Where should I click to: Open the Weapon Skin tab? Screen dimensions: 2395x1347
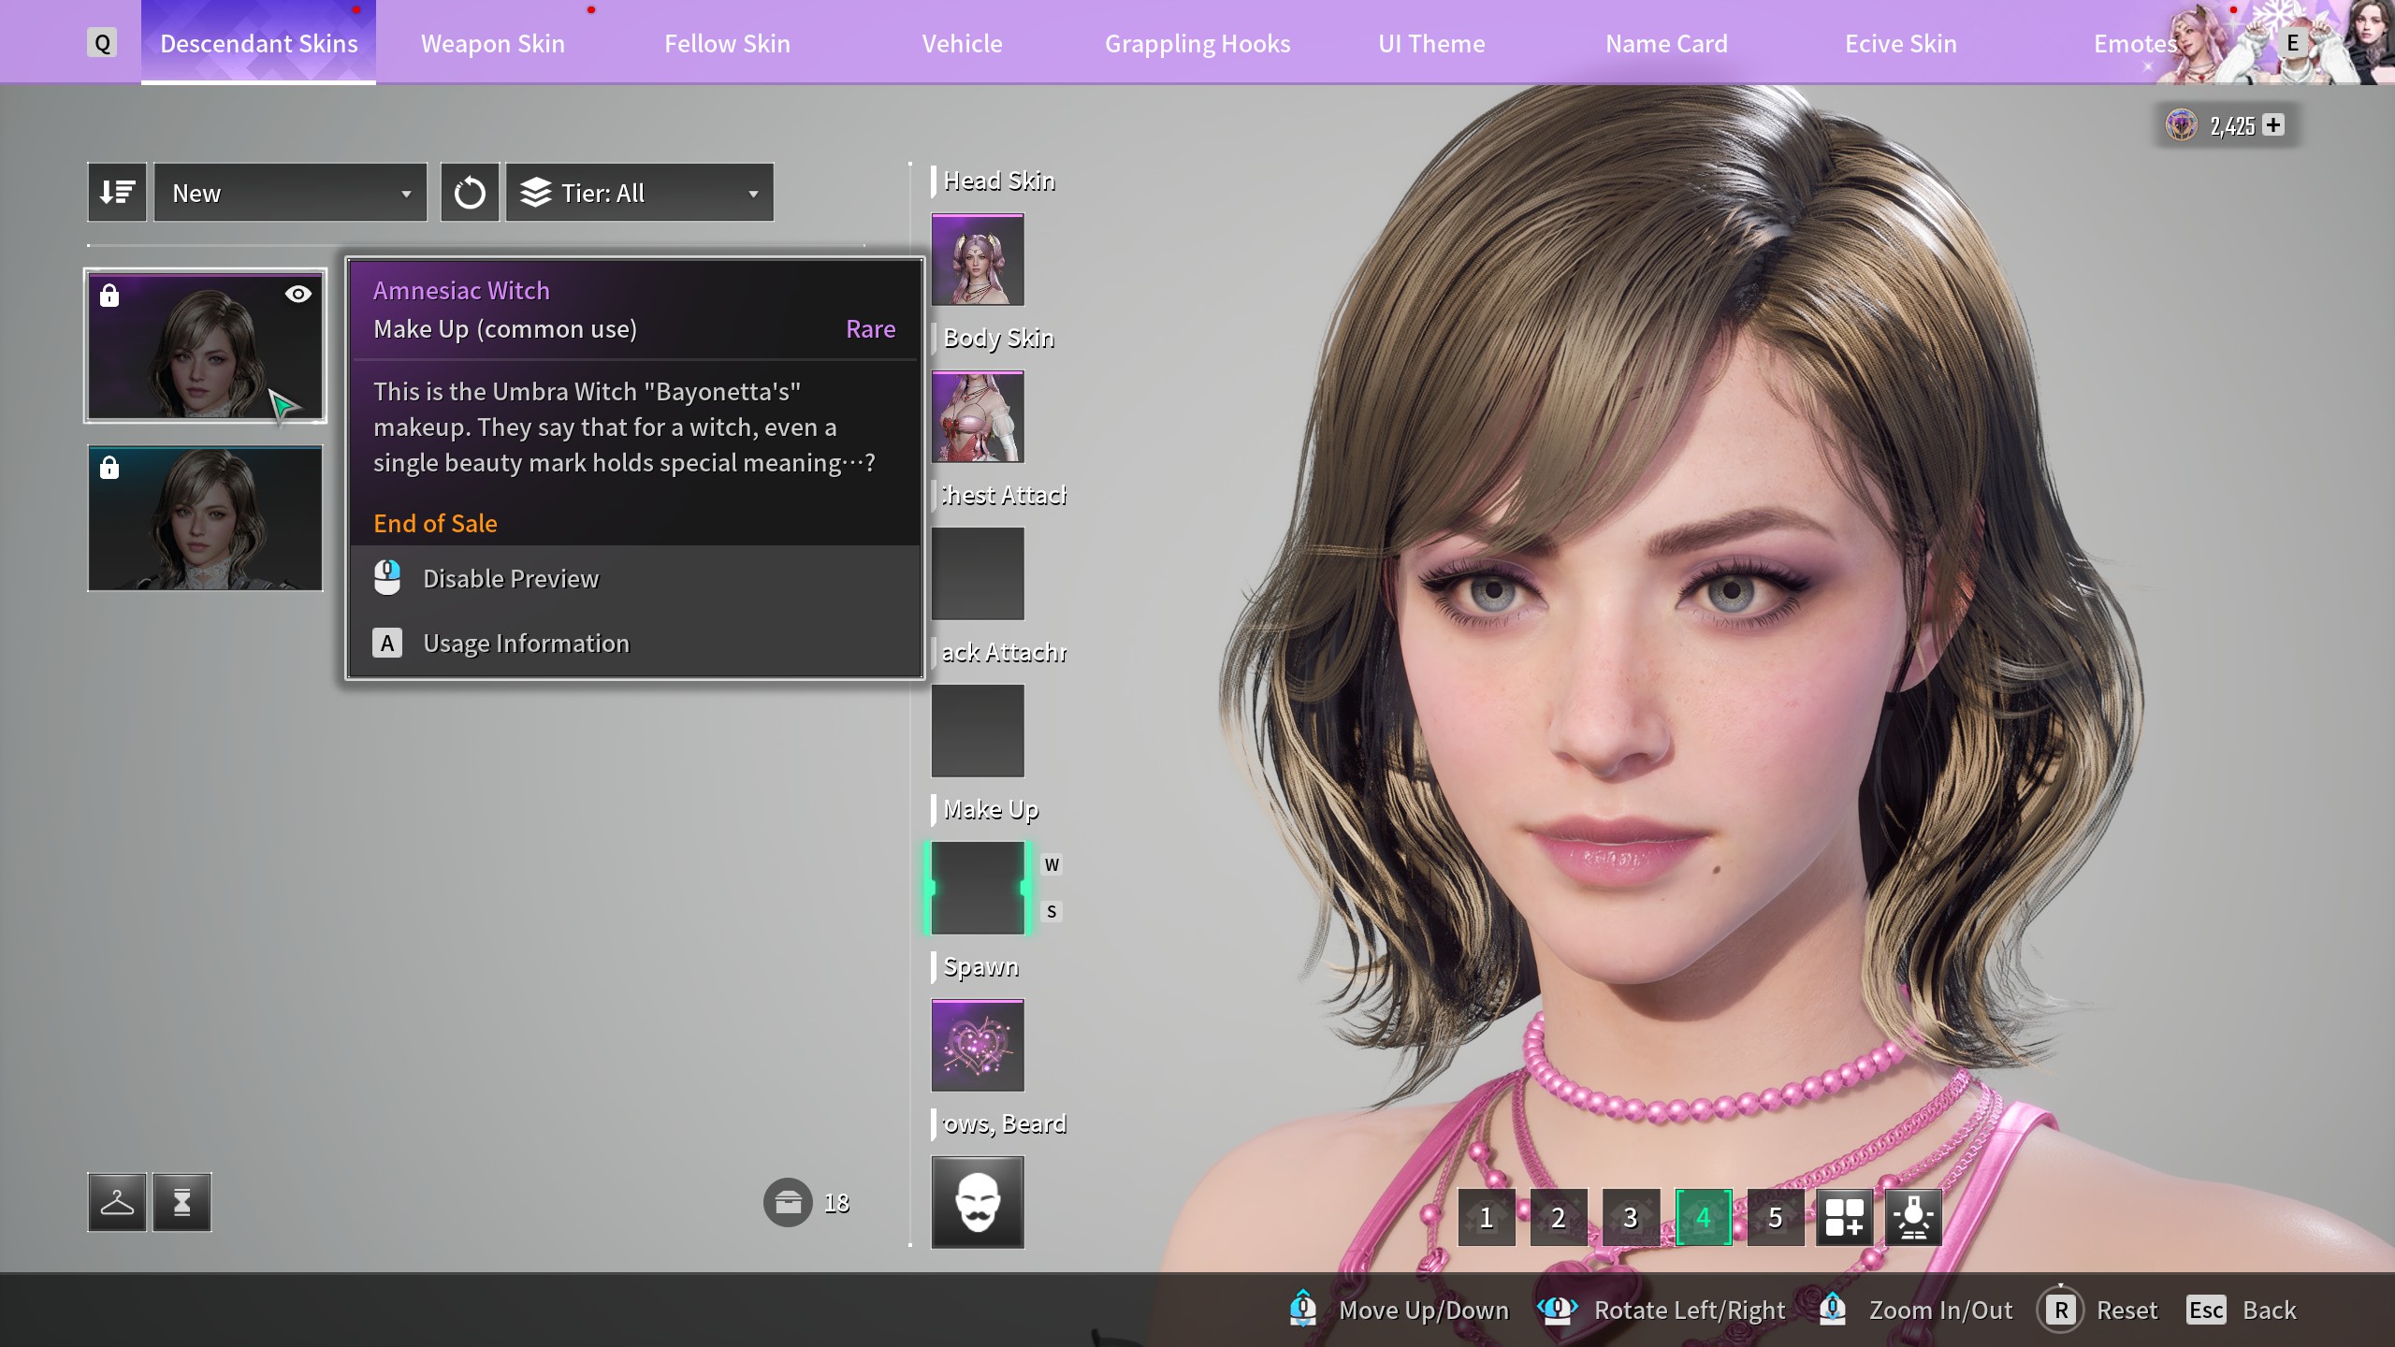click(x=493, y=44)
